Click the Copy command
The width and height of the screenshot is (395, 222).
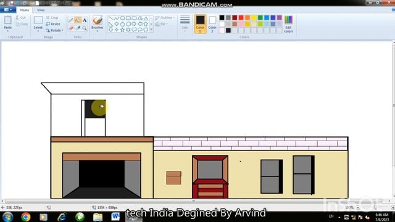(22, 24)
